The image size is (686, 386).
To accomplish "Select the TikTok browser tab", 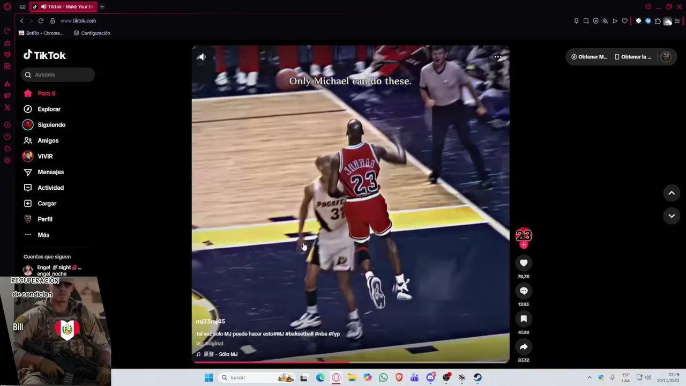I will coord(63,7).
